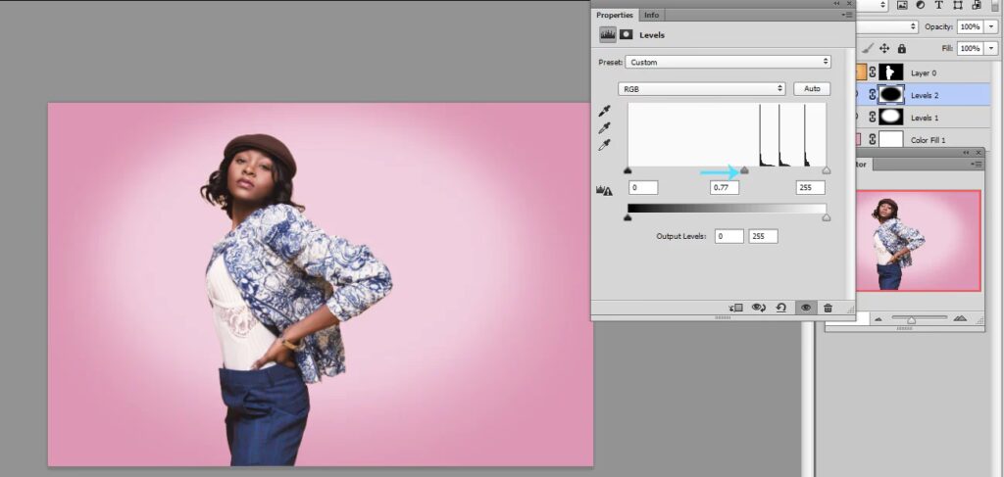Screen dimensions: 1004x477
Task: Toggle lock all layer button
Action: (902, 48)
